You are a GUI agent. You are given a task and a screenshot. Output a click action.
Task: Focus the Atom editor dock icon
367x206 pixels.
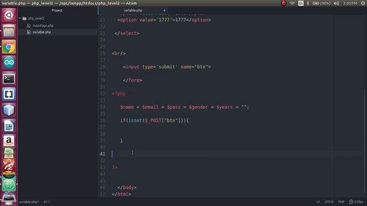[9, 184]
